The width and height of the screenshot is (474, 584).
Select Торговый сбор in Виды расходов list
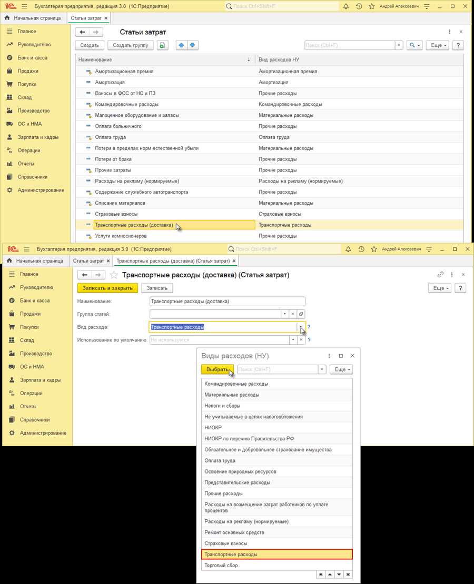coord(276,566)
